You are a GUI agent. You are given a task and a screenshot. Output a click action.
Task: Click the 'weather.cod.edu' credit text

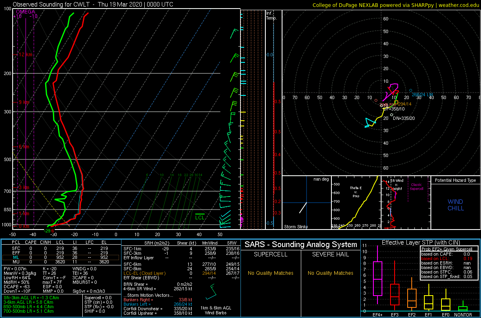460,5
